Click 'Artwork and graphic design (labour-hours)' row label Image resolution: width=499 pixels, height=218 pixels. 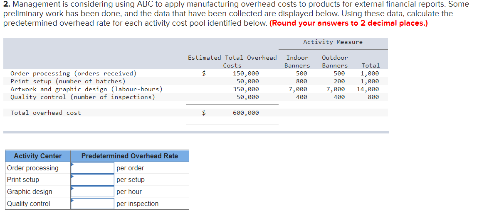coord(86,89)
